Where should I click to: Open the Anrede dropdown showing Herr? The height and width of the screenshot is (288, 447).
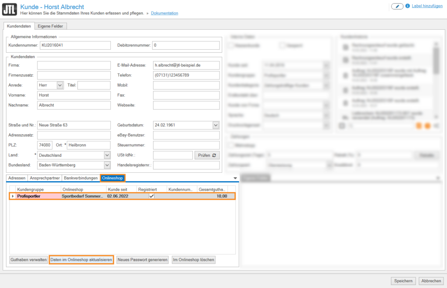pyautogui.click(x=60, y=85)
